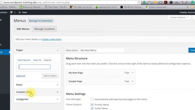Select the Sample Page menu item
This screenshot has width=195, height=110.
(101, 81)
